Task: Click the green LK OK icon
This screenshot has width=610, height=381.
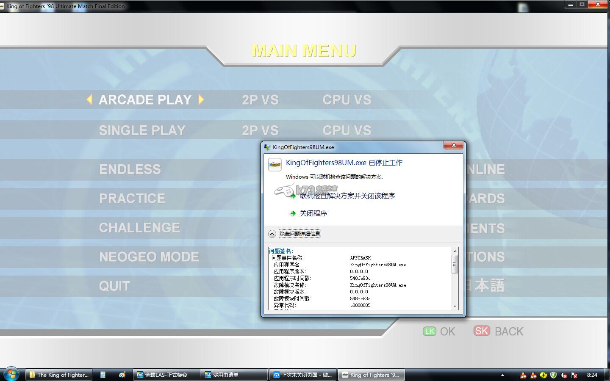Action: pyautogui.click(x=430, y=331)
